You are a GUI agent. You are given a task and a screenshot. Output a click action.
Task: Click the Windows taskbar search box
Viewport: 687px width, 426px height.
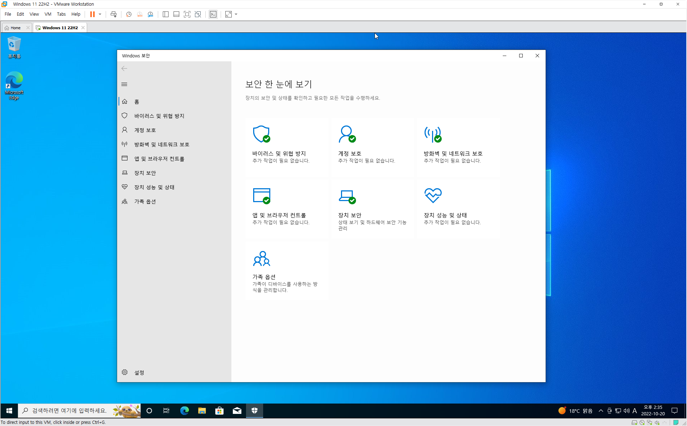point(70,411)
